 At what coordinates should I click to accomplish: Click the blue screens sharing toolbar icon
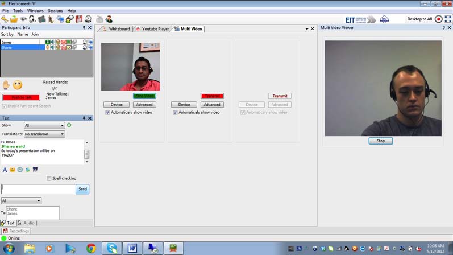tap(60, 19)
